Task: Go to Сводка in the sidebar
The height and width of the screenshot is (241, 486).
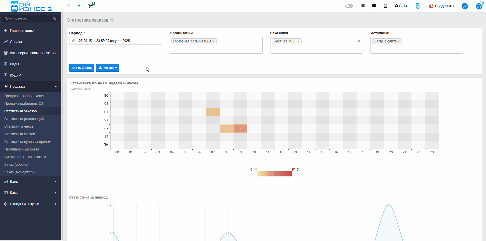Action: (16, 42)
